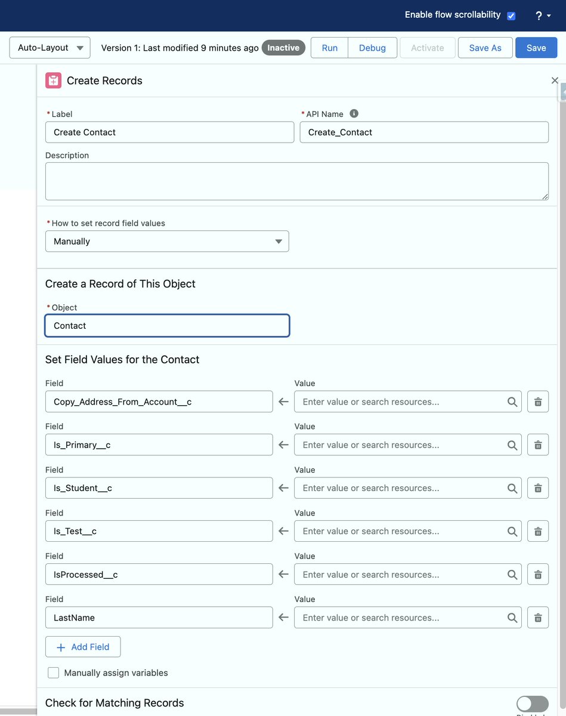The width and height of the screenshot is (566, 716).
Task: Click the blue Save button
Action: pyautogui.click(x=536, y=48)
